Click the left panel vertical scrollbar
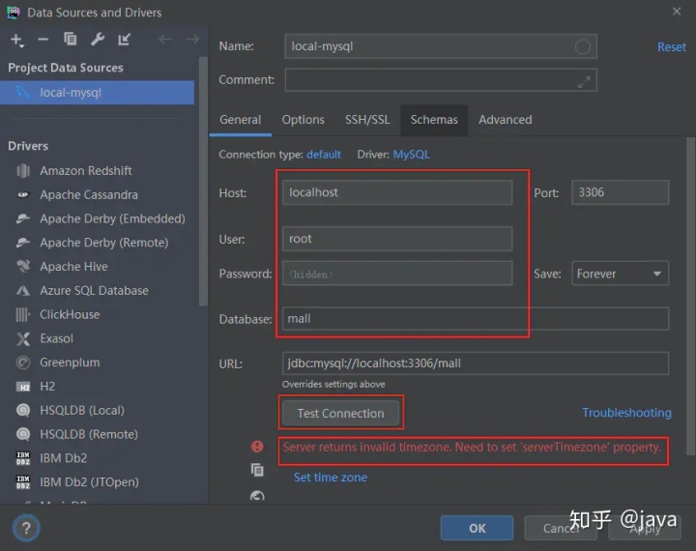696x551 pixels. tap(203, 181)
